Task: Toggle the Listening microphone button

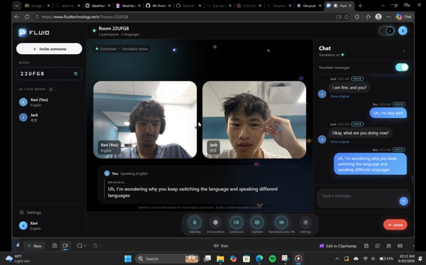Action: coord(195,222)
